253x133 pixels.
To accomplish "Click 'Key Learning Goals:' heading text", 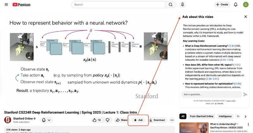I will click(194, 41).
